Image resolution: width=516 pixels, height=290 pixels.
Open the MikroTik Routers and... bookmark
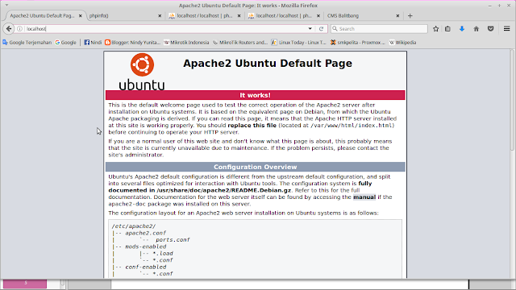click(240, 43)
